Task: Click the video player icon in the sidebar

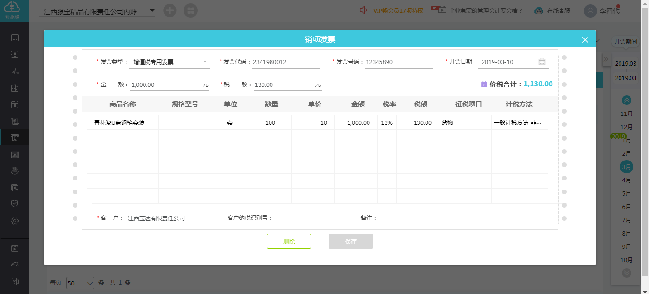Action: (15, 248)
